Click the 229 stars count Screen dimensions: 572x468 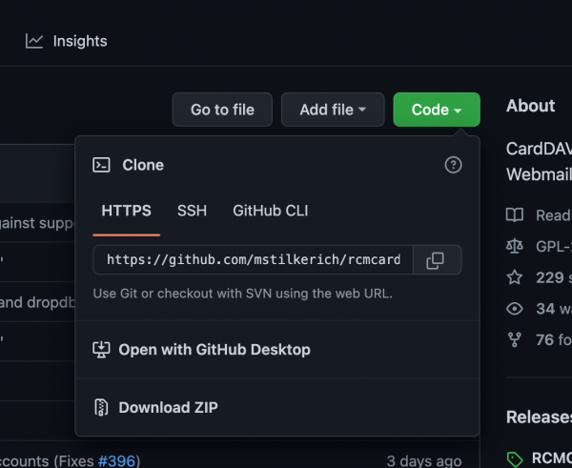(550, 277)
